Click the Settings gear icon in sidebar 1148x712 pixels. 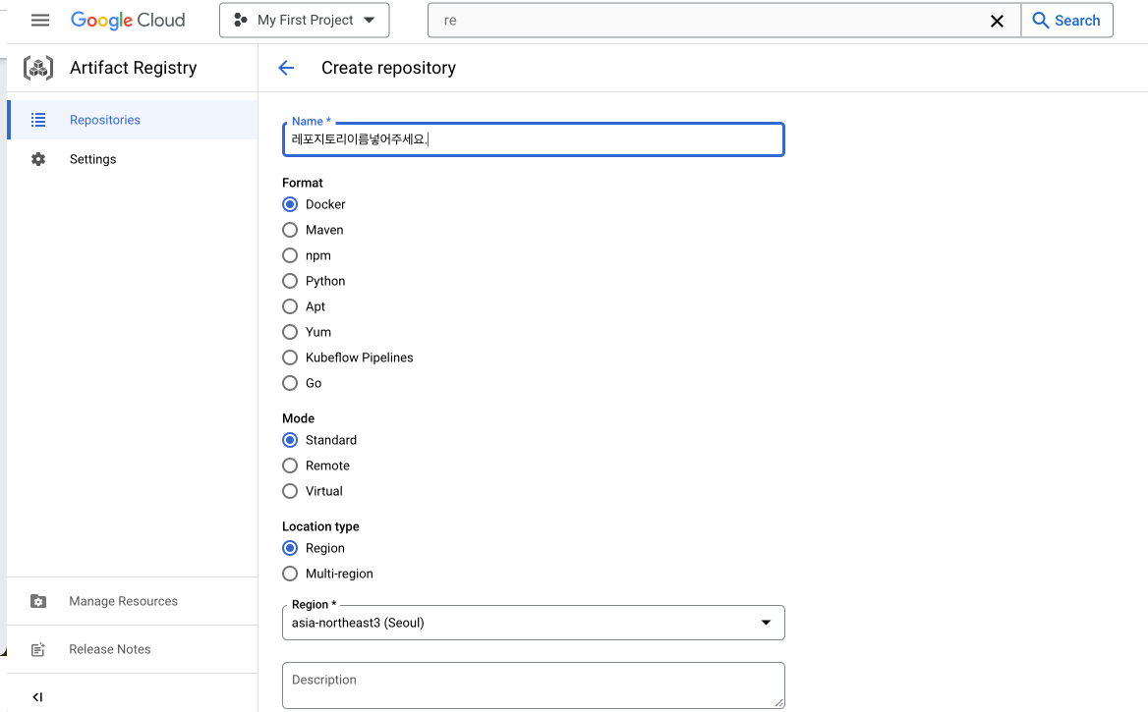(x=38, y=159)
